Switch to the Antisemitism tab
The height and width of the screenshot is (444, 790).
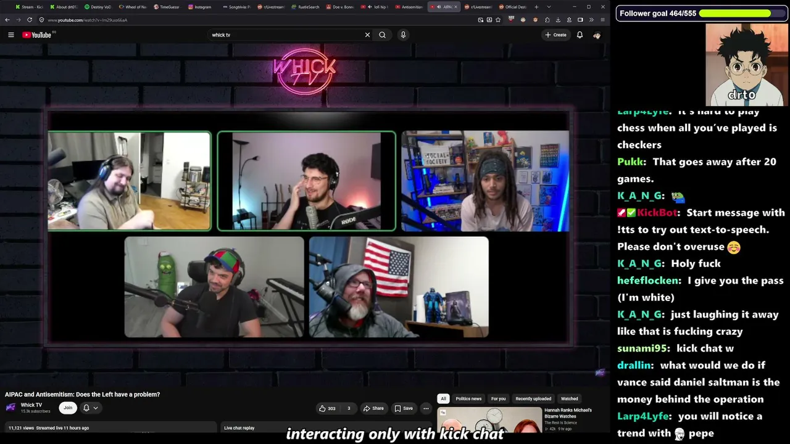(409, 7)
